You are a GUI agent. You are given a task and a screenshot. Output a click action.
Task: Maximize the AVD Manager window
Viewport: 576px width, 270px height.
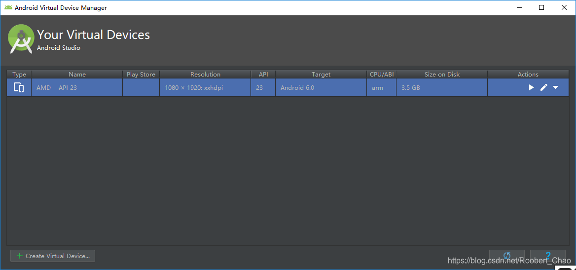pyautogui.click(x=541, y=7)
